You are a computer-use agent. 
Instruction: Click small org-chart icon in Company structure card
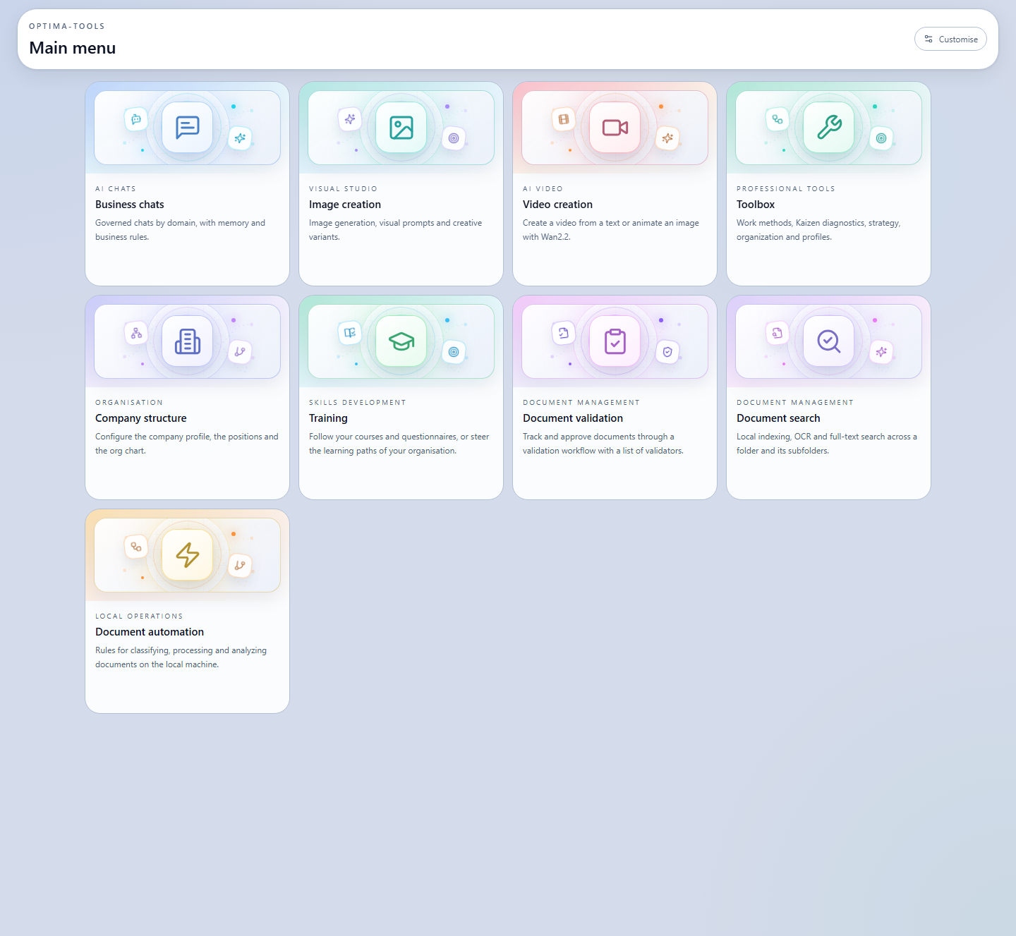[x=136, y=333]
